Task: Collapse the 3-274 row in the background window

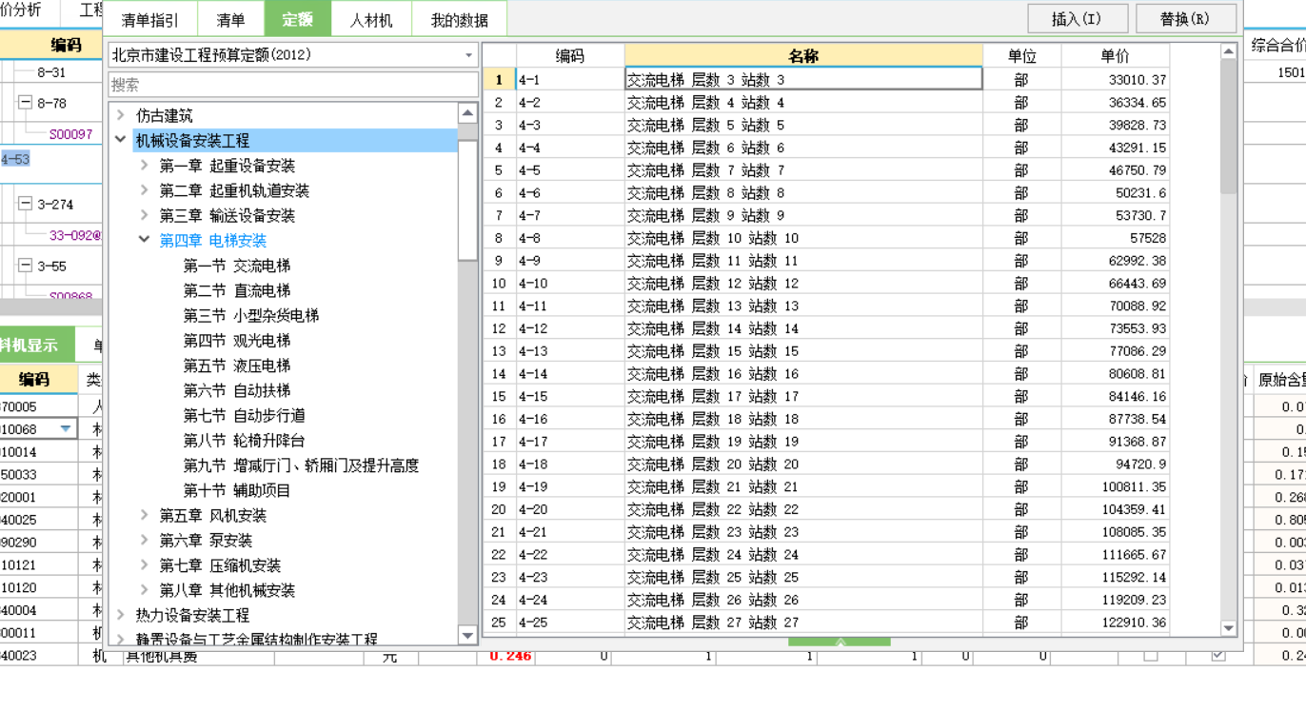Action: (x=25, y=203)
